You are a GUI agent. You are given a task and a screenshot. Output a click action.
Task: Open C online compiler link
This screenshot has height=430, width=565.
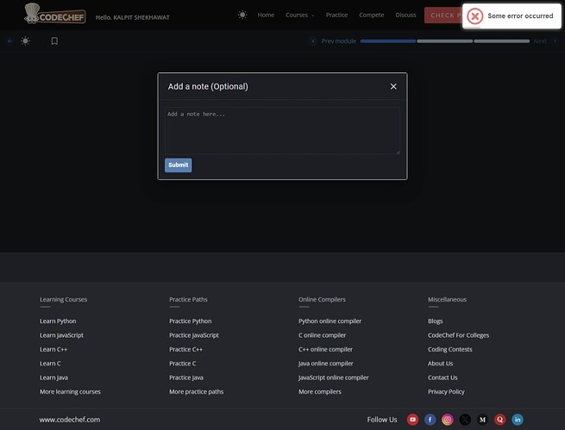322,335
